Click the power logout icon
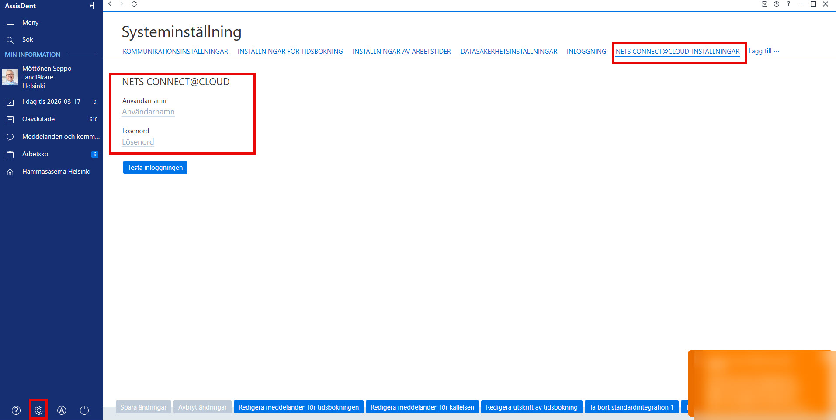 (84, 410)
